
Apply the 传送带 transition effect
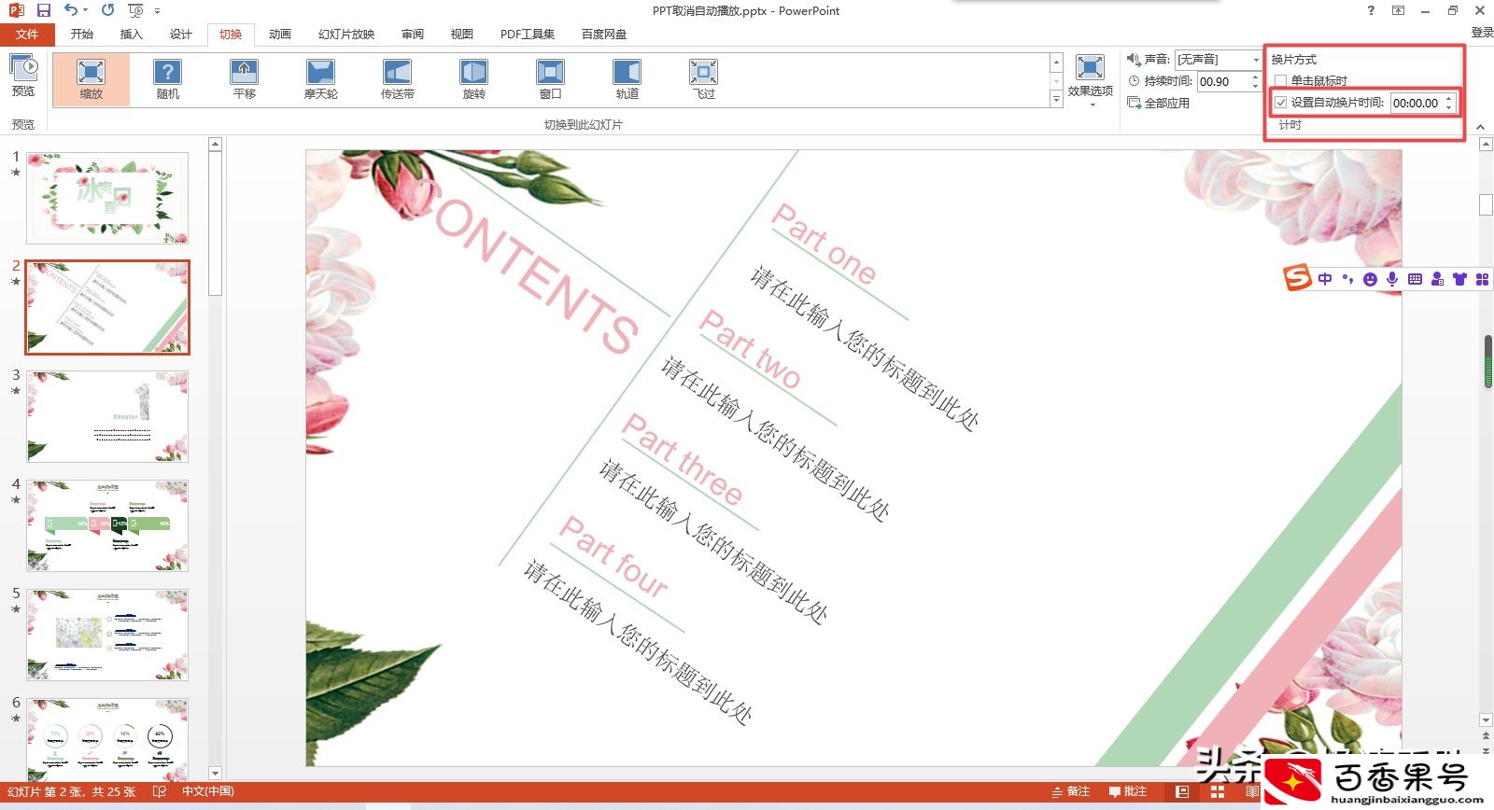pyautogui.click(x=398, y=78)
